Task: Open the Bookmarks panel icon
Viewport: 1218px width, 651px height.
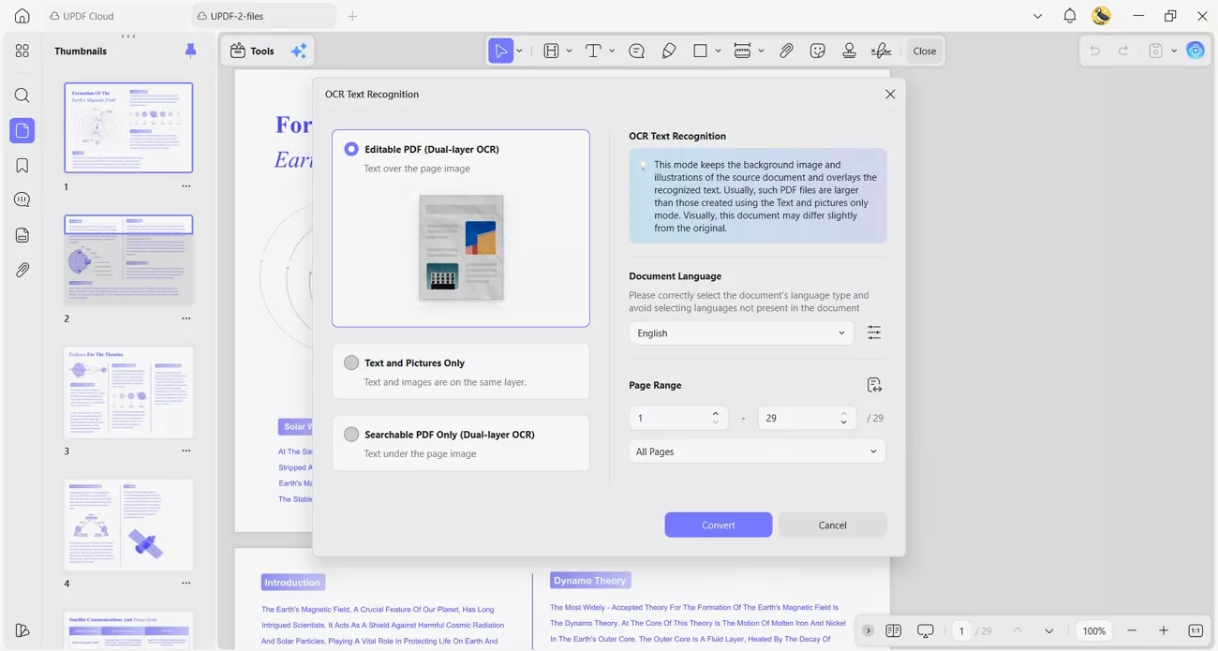Action: click(x=22, y=166)
